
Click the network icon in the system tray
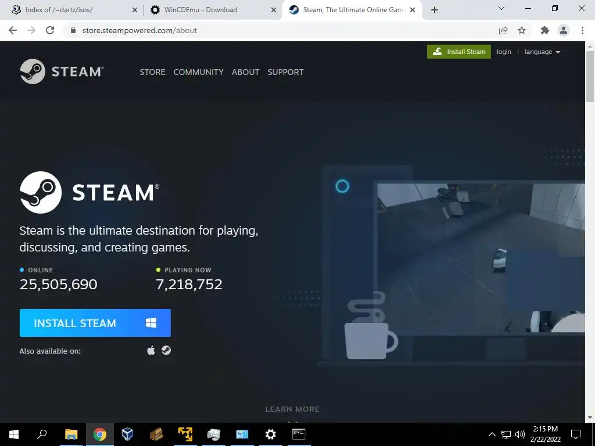[x=506, y=434]
